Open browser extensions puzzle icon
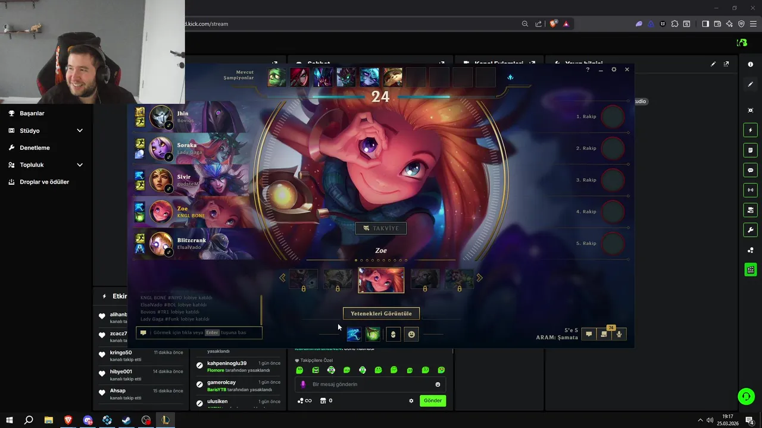 [674, 24]
